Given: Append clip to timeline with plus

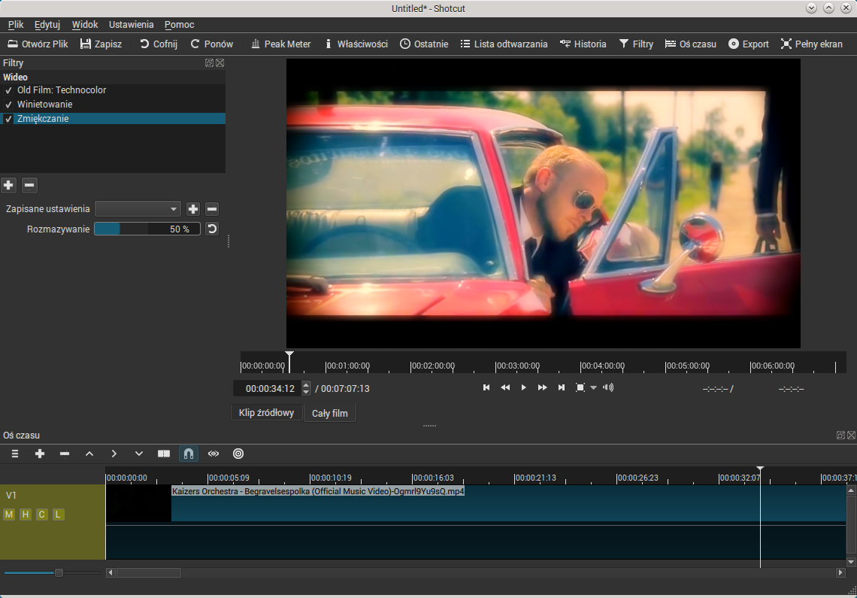Looking at the screenshot, I should (x=40, y=454).
